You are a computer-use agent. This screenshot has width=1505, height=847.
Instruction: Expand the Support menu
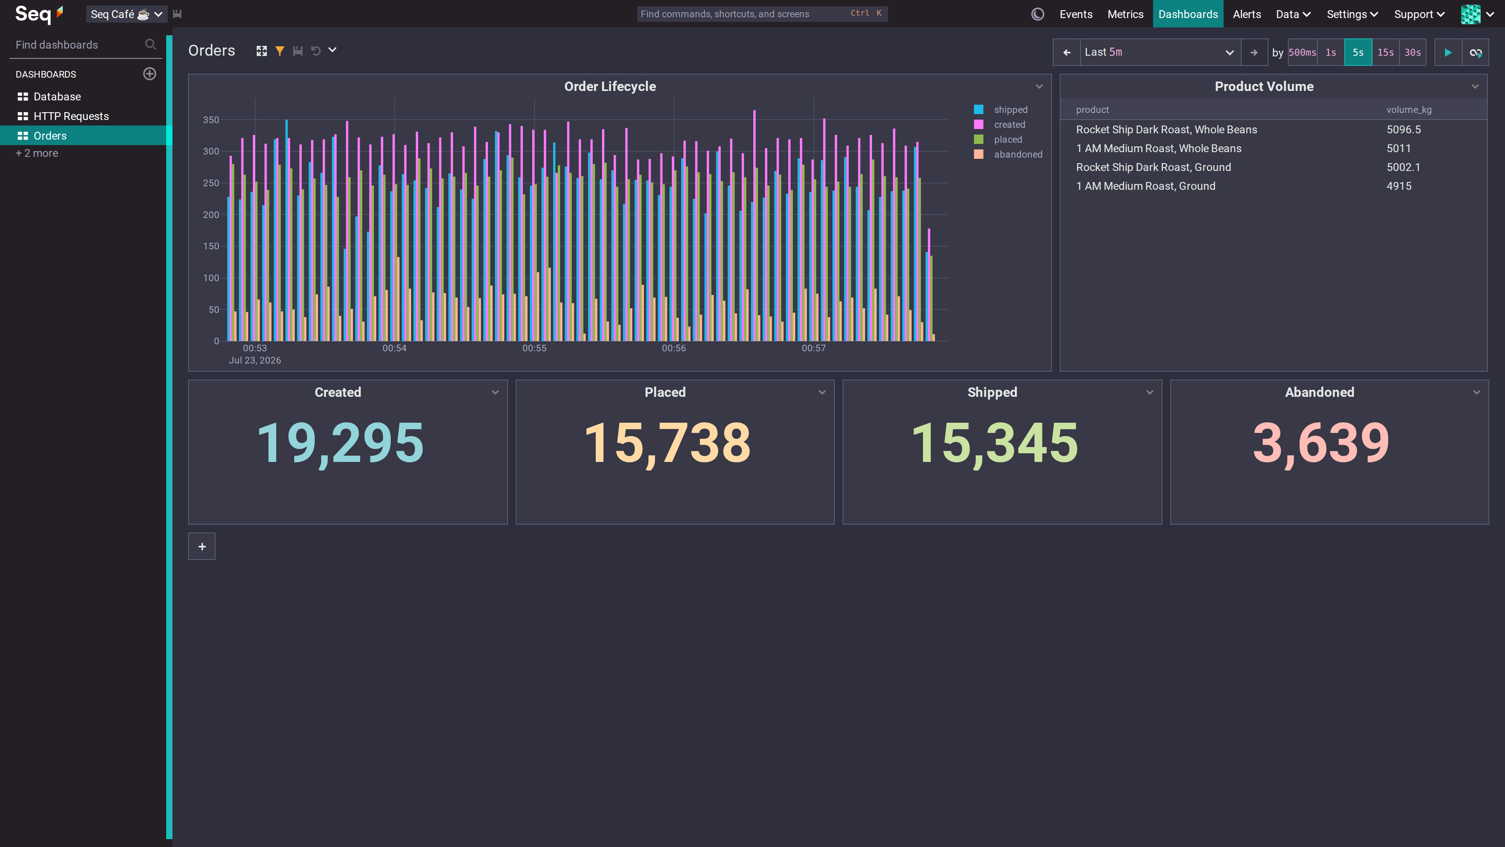(1419, 14)
